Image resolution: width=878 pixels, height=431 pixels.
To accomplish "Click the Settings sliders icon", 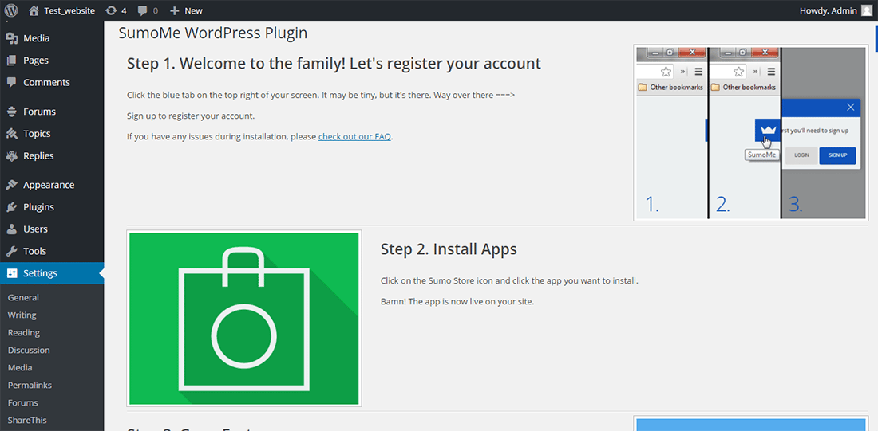I will (12, 273).
